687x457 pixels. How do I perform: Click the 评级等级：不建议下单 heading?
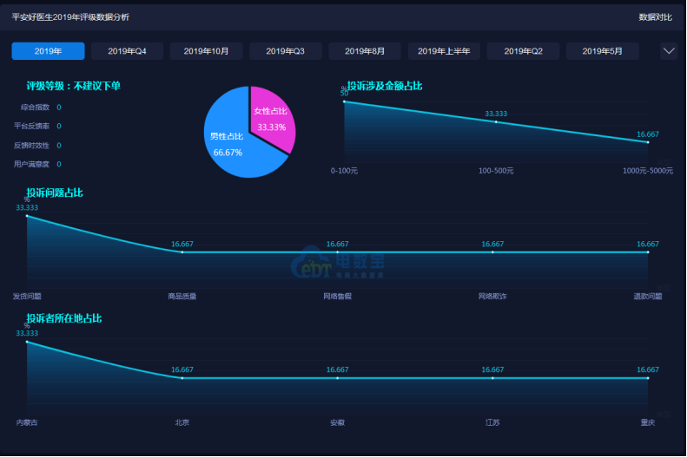point(73,86)
